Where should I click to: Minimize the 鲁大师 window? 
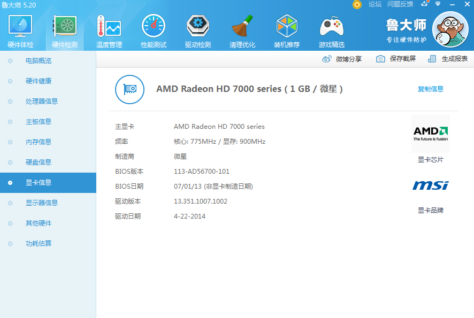coord(452,4)
